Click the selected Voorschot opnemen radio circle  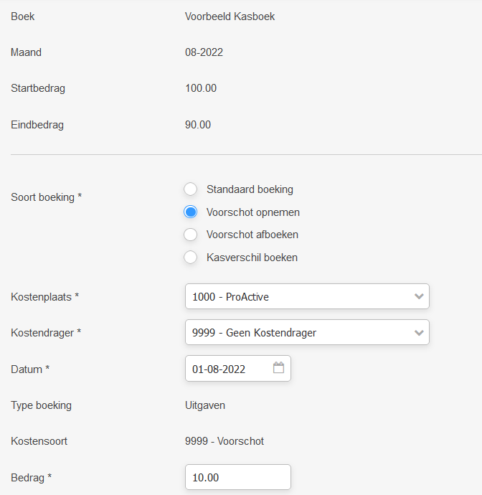coord(190,212)
